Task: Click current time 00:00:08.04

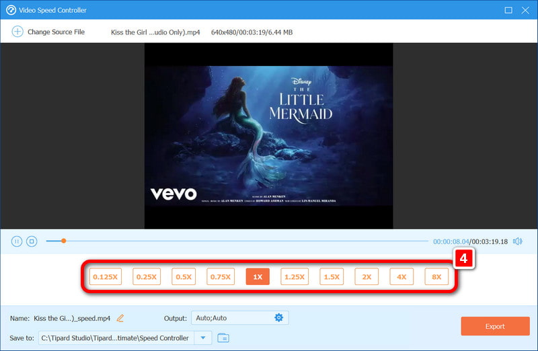Action: [x=451, y=241]
